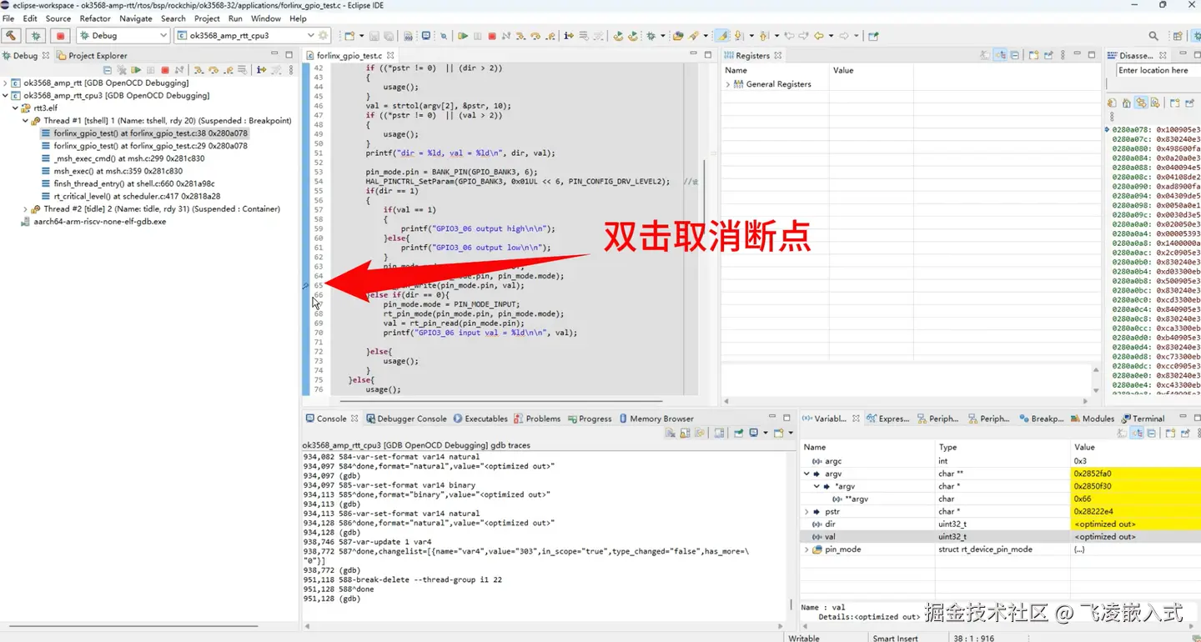Switch to the Project Explorer tab
The height and width of the screenshot is (642, 1201).
point(92,56)
